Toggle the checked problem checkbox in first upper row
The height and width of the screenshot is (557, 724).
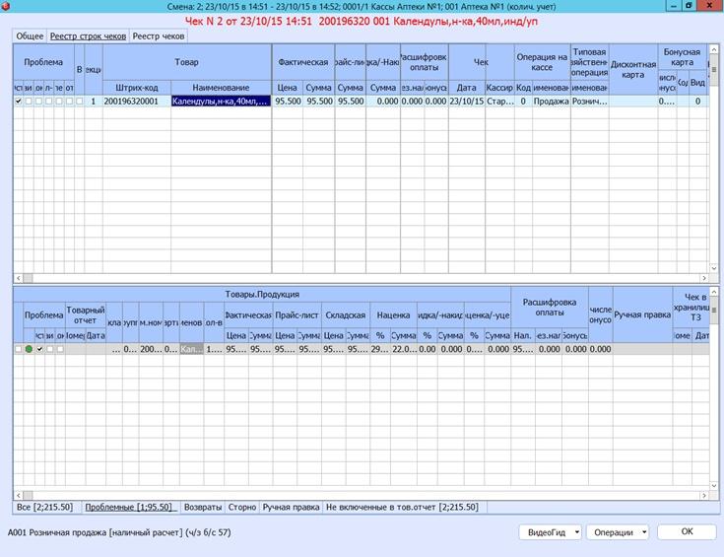click(18, 102)
